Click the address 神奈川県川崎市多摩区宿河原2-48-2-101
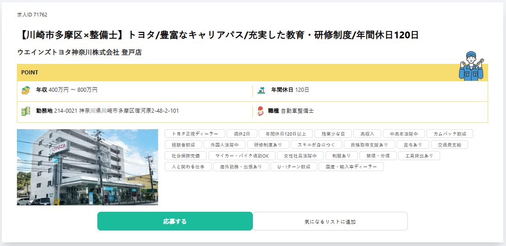Image resolution: width=506 pixels, height=246 pixels. tap(129, 111)
